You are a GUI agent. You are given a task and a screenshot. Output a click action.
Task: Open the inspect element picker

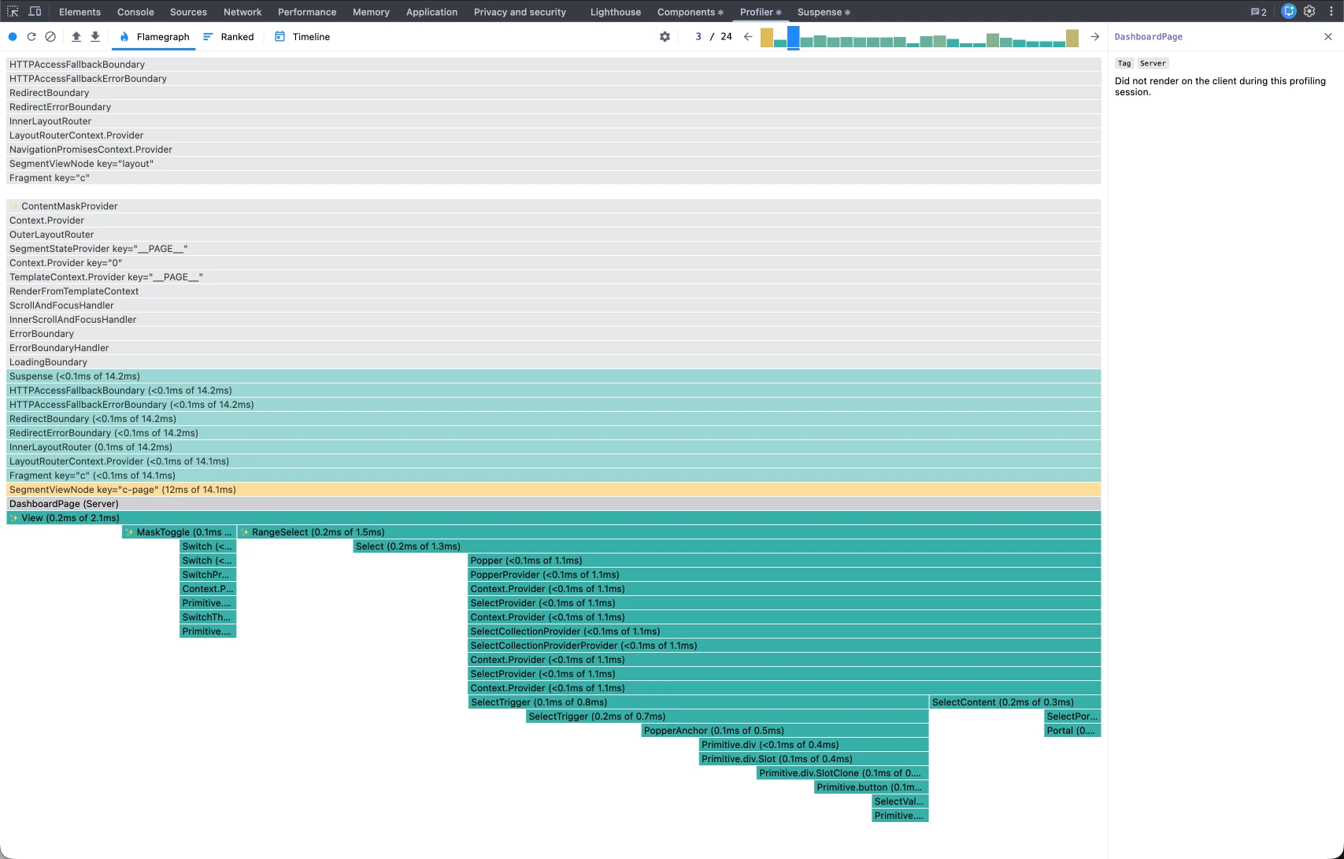pos(13,12)
